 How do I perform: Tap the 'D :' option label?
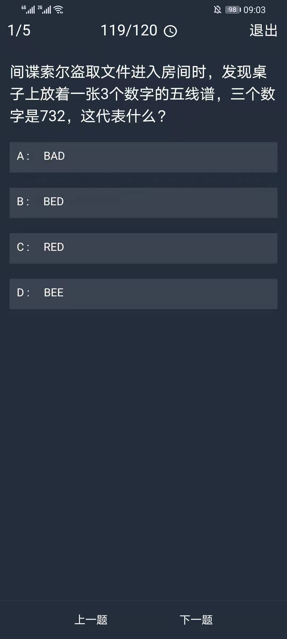23,293
